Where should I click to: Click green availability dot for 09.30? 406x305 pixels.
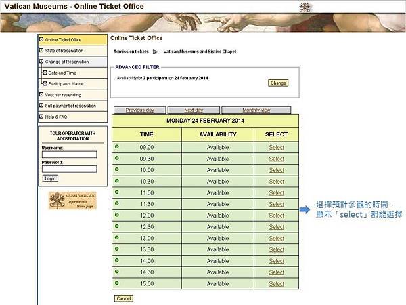pos(117,158)
